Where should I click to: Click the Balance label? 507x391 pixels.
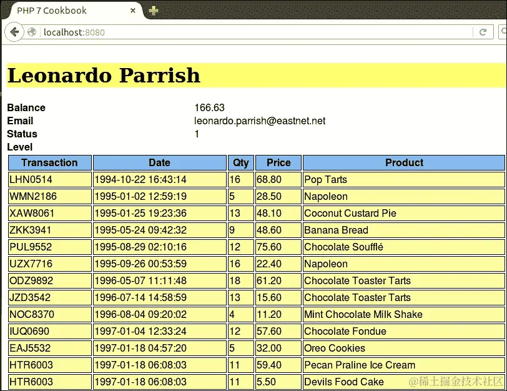[x=26, y=107]
